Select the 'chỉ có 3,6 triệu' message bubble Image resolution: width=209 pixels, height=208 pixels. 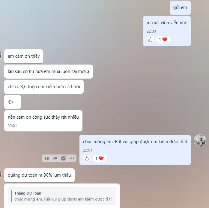point(44,87)
